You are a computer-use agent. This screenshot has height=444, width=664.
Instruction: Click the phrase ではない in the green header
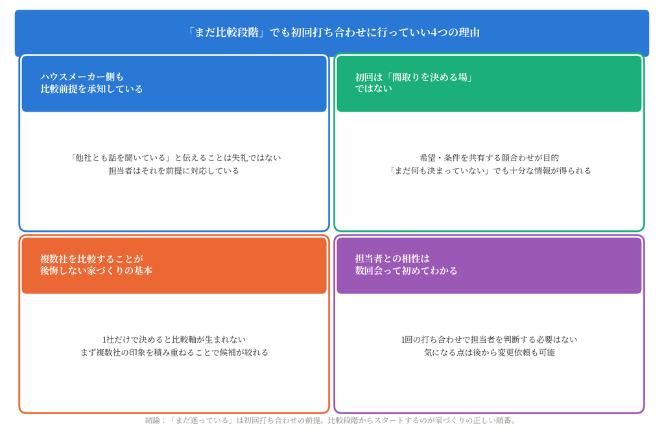click(373, 89)
